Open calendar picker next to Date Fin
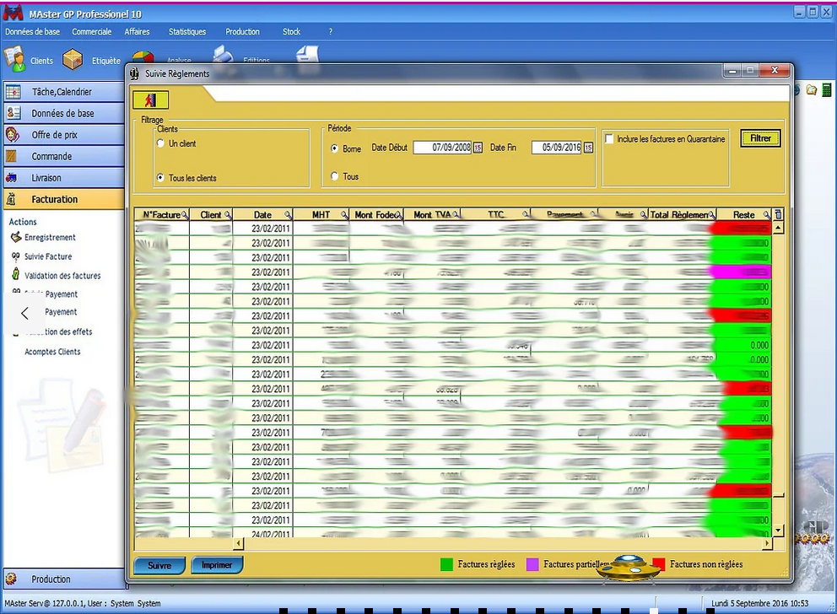837x614 pixels. [588, 148]
